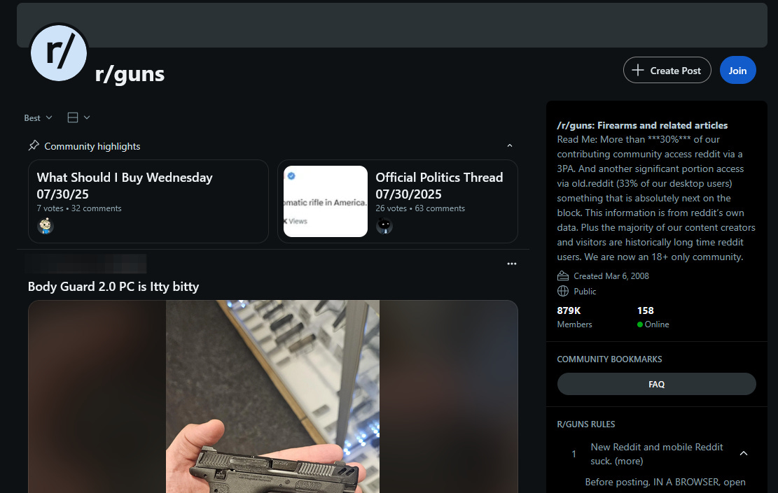Click the Created Mar 6, 2008 text
Screen dimensions: 778x493
(611, 276)
